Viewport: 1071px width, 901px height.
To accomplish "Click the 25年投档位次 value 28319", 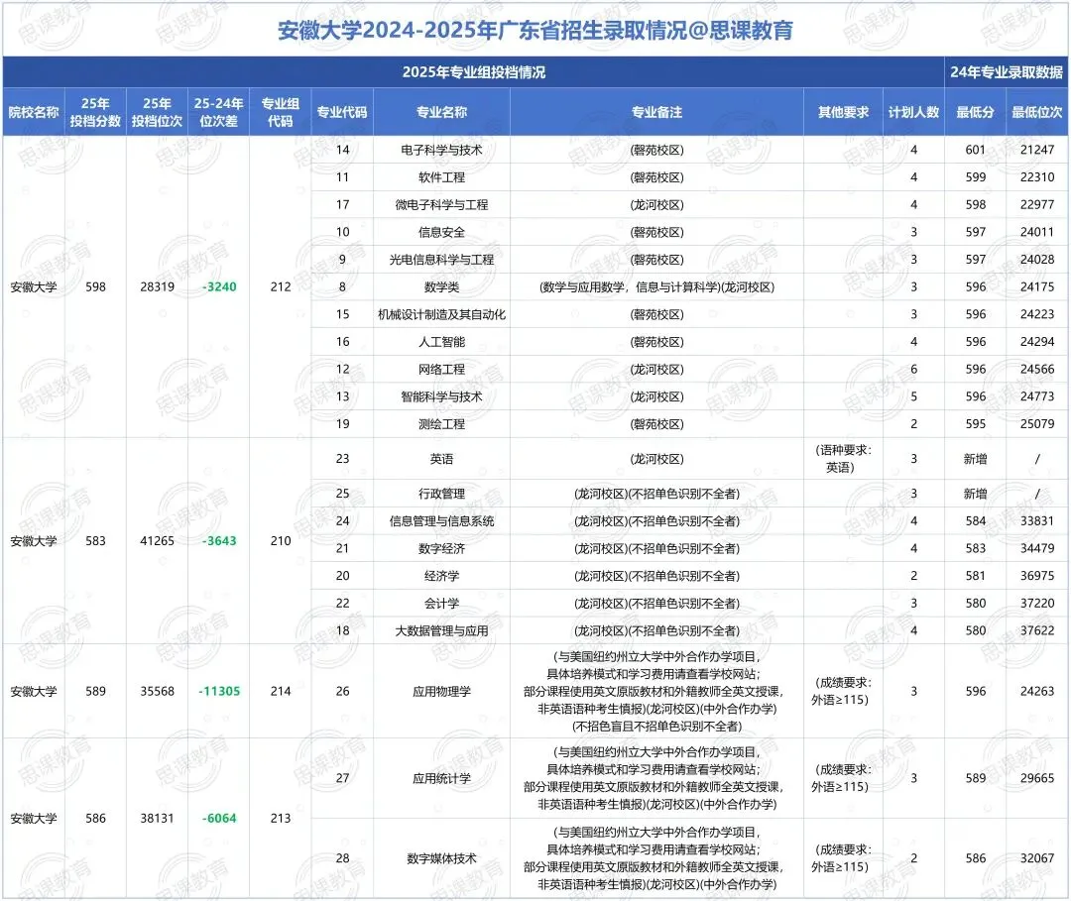I will 157,286.
